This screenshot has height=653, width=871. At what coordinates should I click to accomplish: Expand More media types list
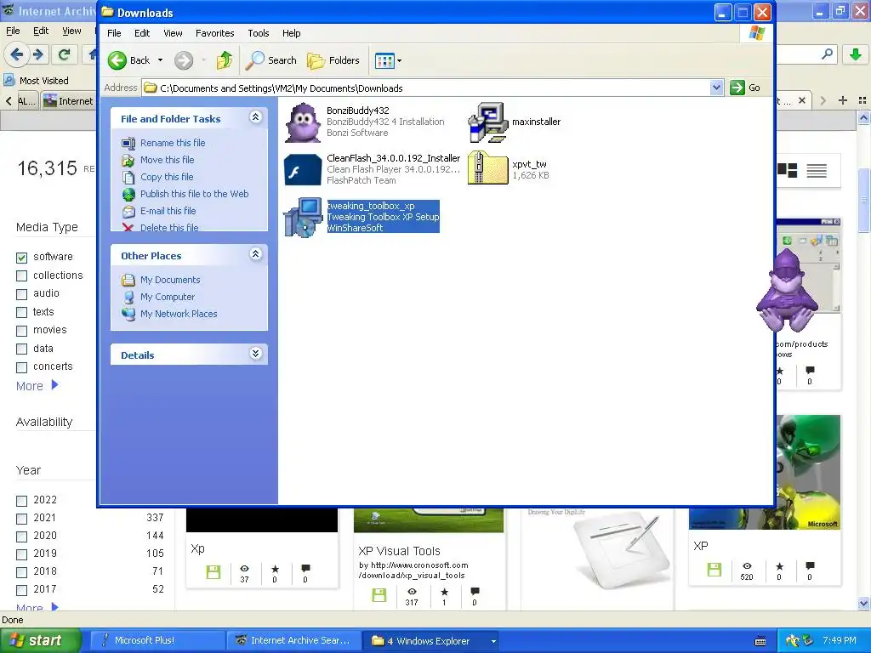point(37,386)
